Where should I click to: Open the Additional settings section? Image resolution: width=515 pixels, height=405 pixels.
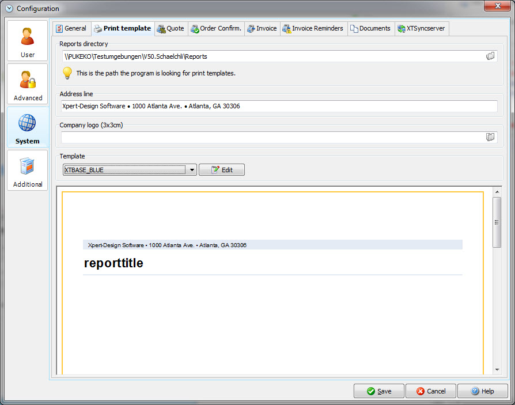pyautogui.click(x=27, y=170)
